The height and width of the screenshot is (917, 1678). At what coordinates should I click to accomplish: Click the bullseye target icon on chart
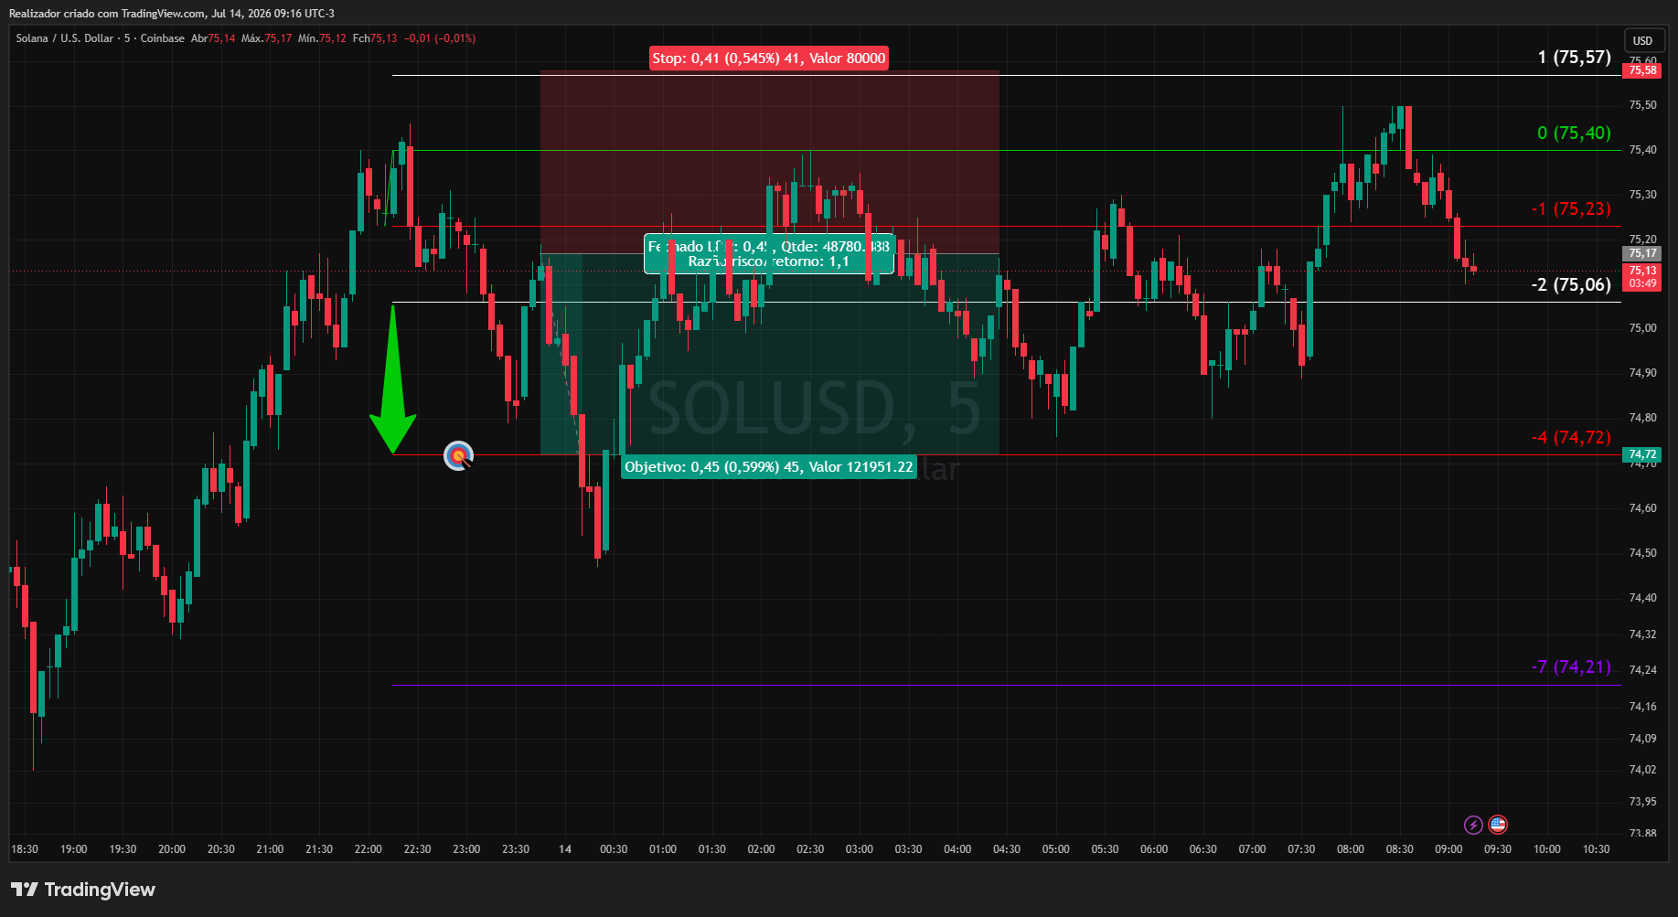pyautogui.click(x=459, y=455)
